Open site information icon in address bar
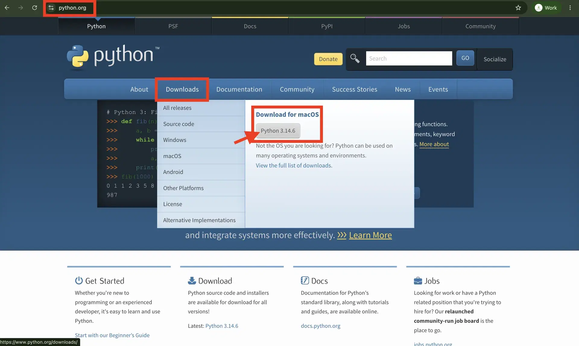579x346 pixels. [x=51, y=8]
